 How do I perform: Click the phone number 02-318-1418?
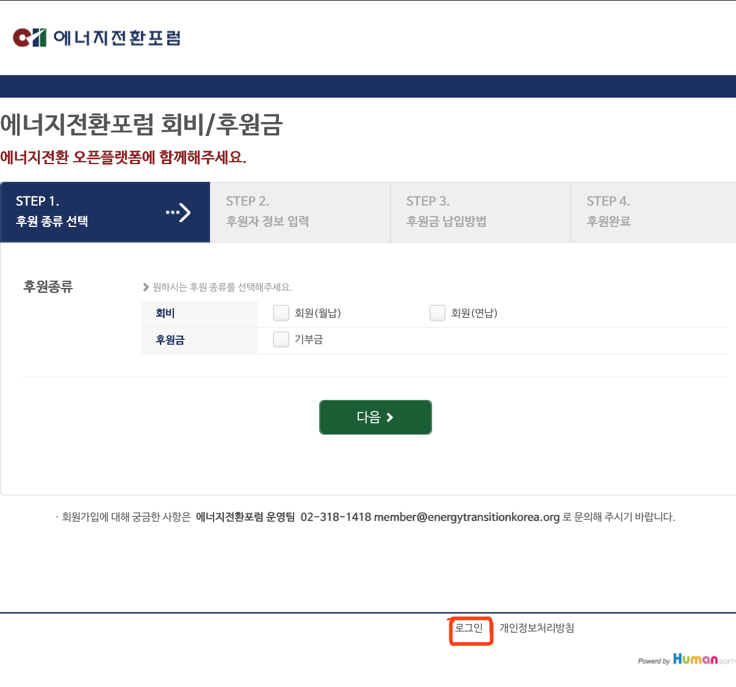336,517
